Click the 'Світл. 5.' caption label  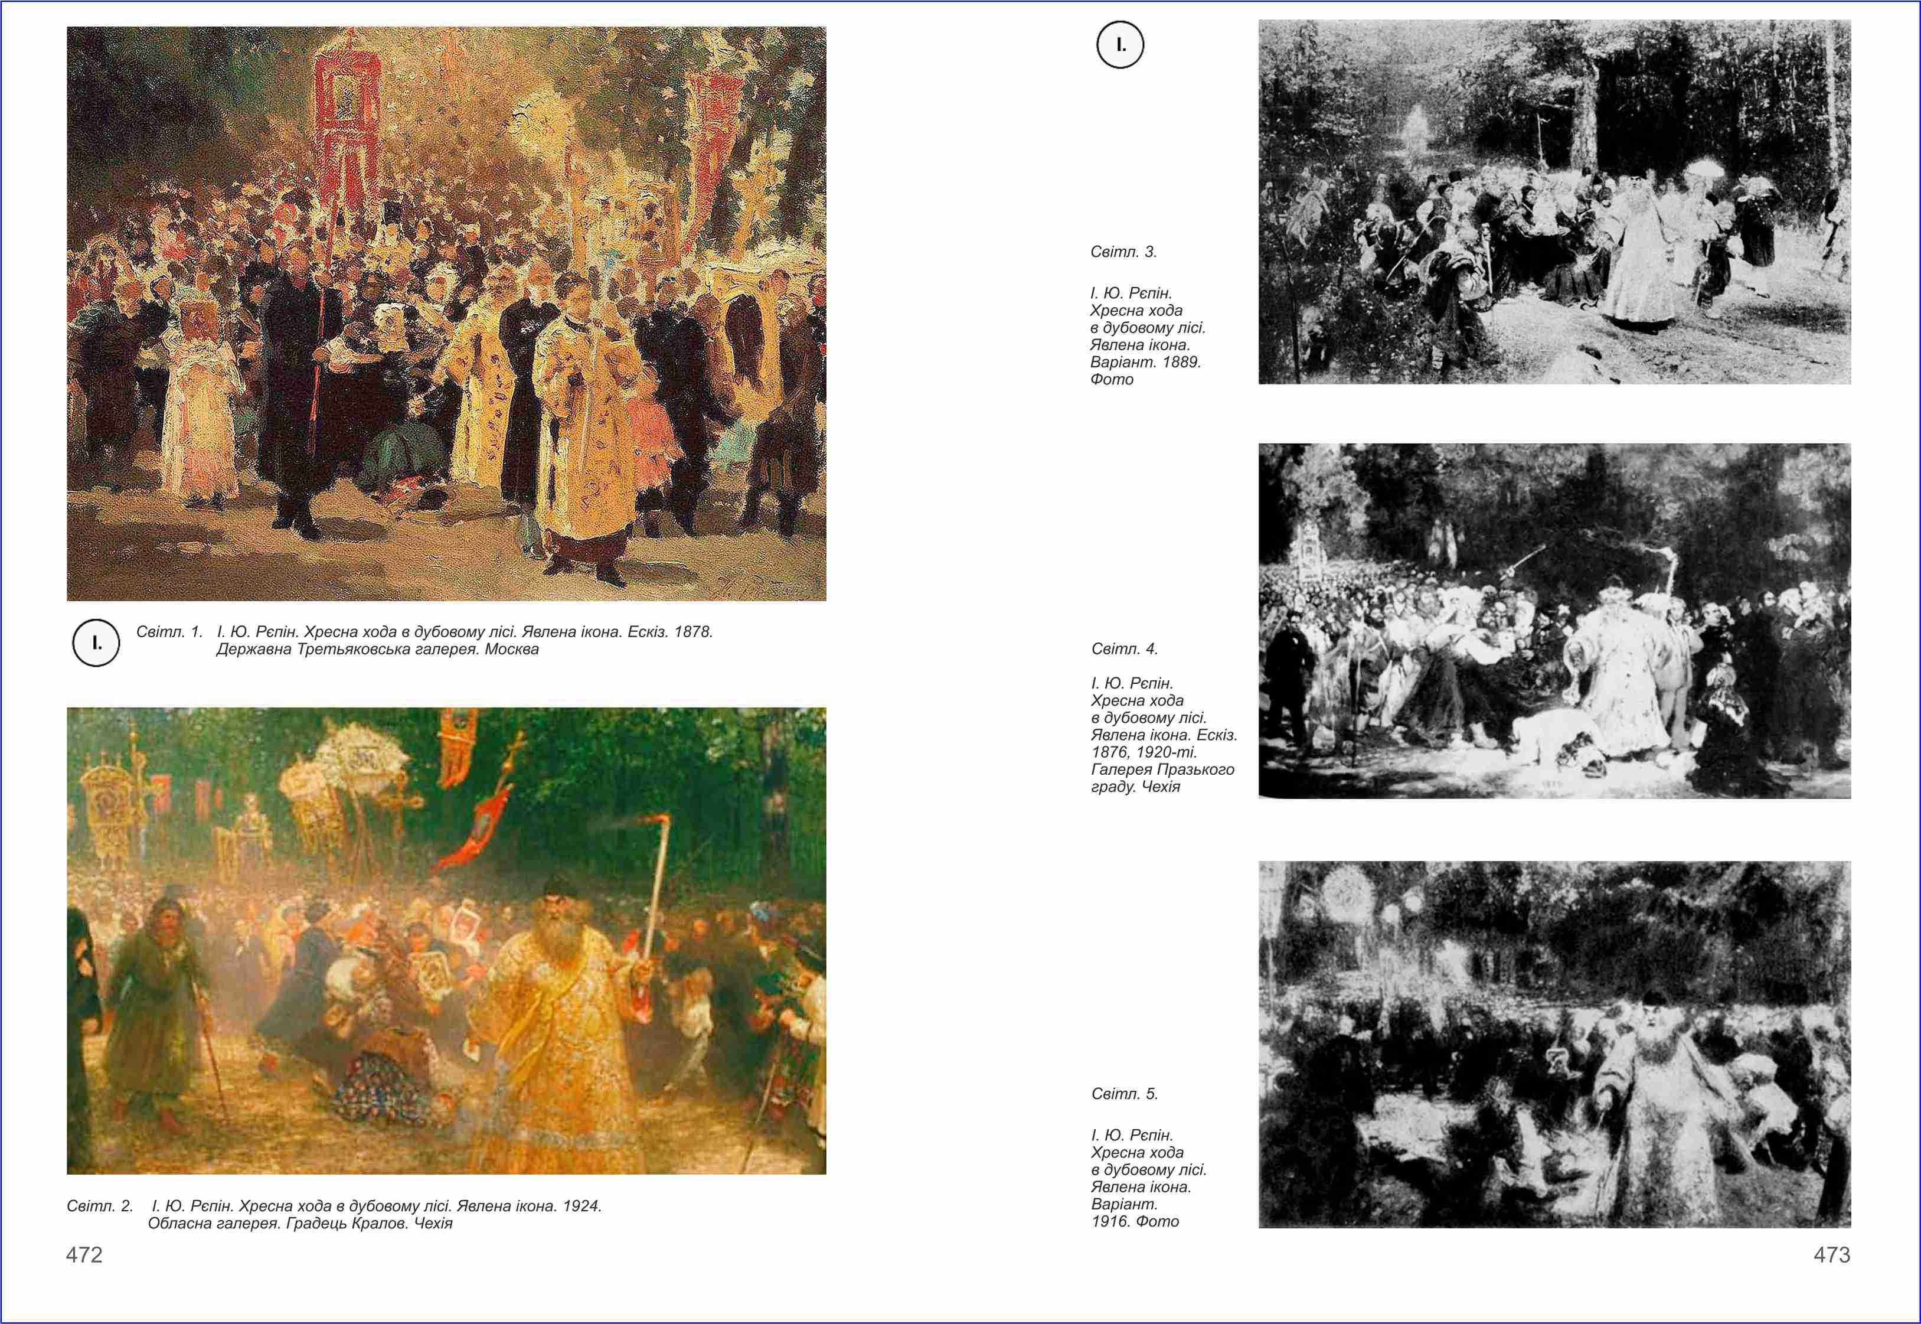tap(1124, 1094)
